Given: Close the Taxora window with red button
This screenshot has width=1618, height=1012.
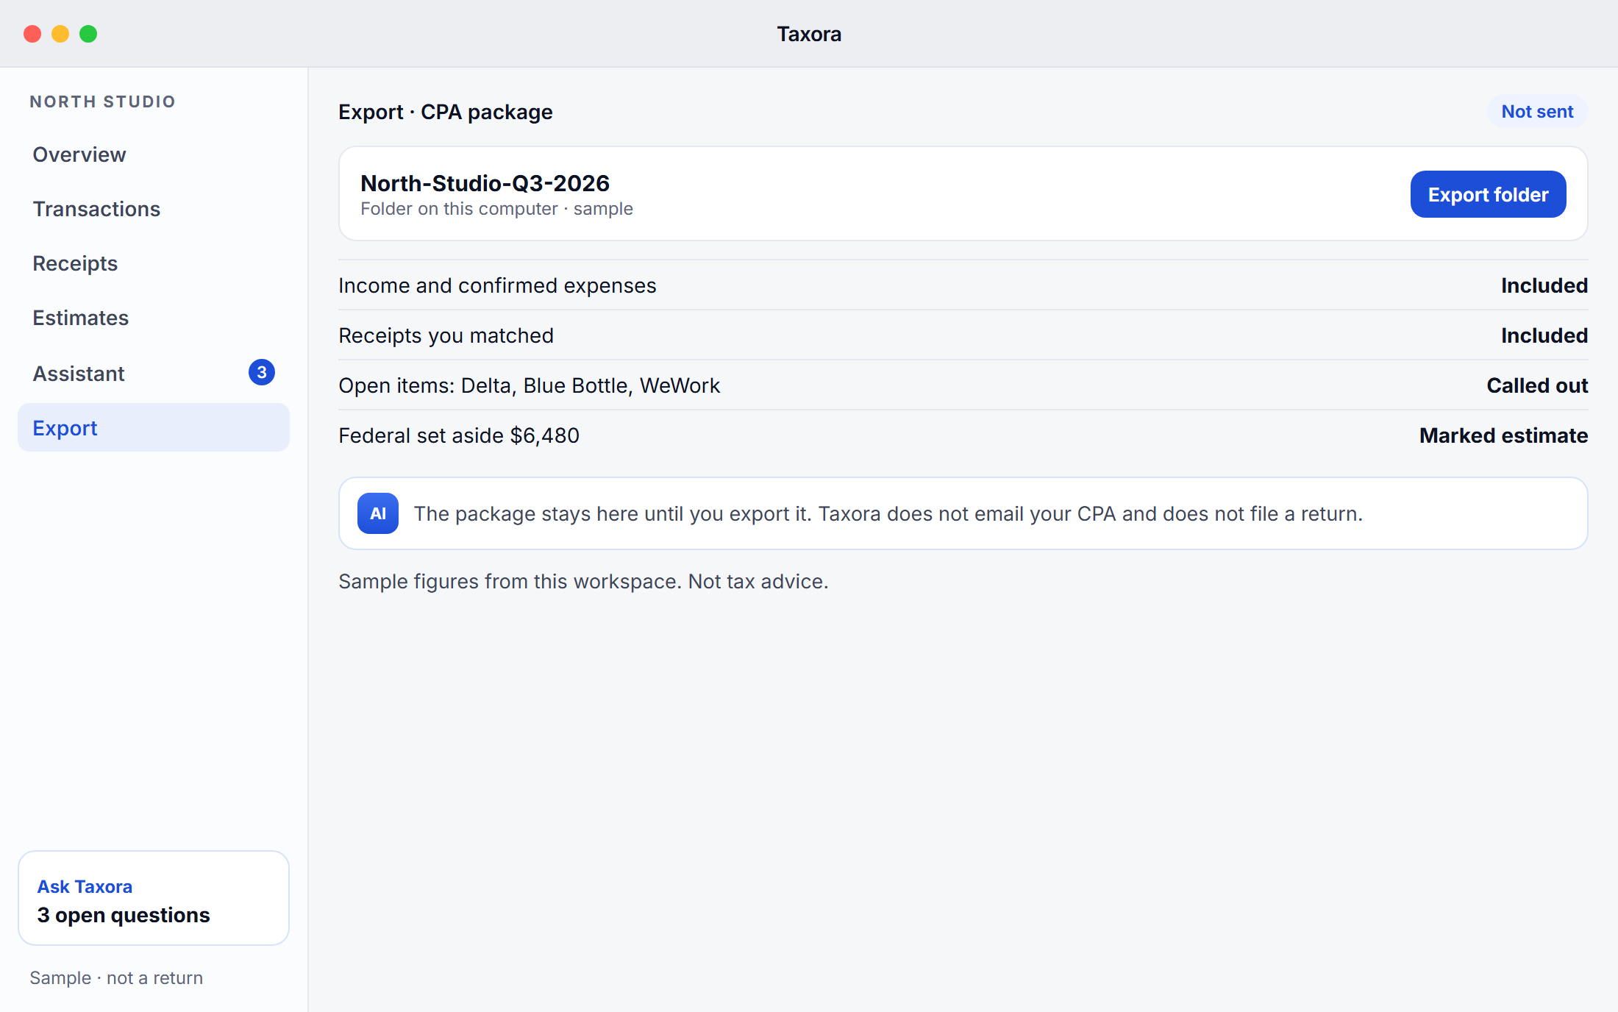Looking at the screenshot, I should click(x=32, y=34).
